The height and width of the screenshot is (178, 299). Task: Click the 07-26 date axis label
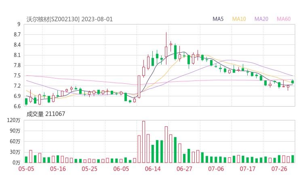click(x=279, y=169)
